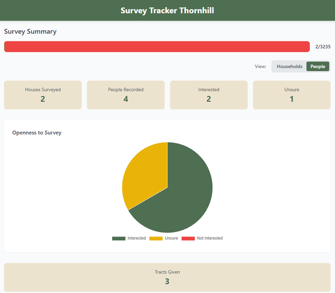Click the Tracts Given card

click(x=167, y=277)
